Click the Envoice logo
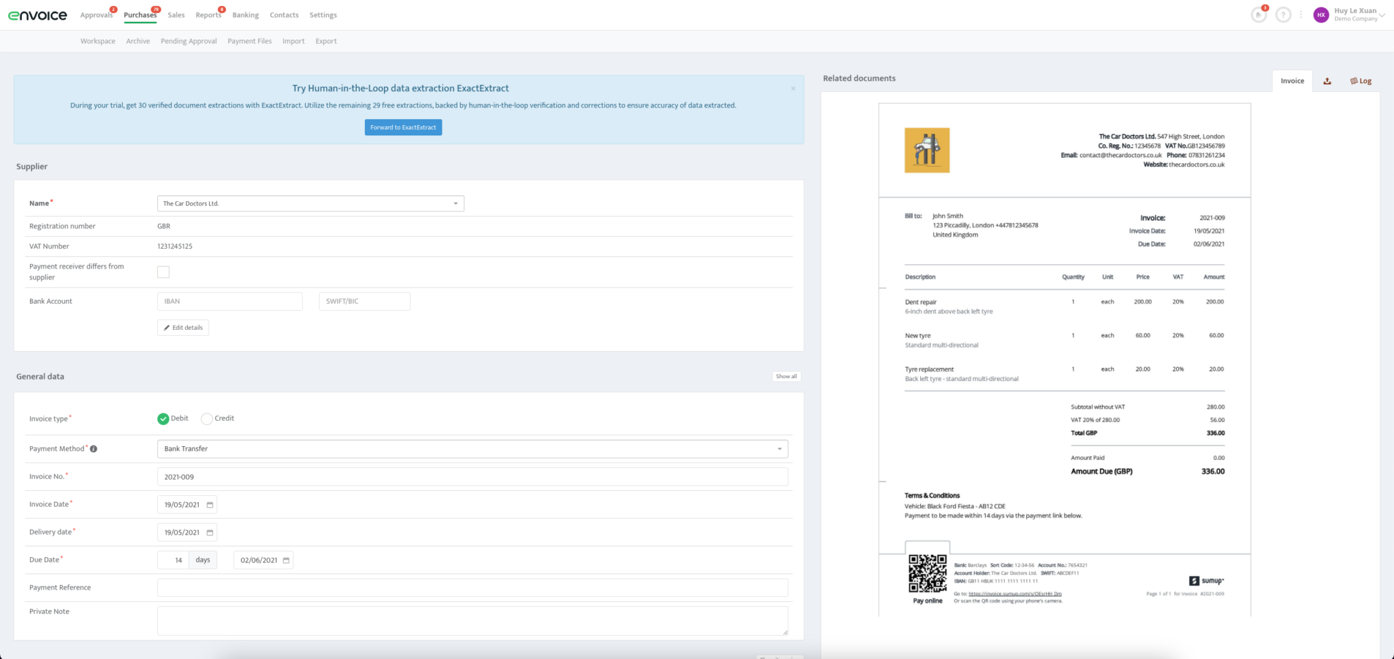 [37, 14]
